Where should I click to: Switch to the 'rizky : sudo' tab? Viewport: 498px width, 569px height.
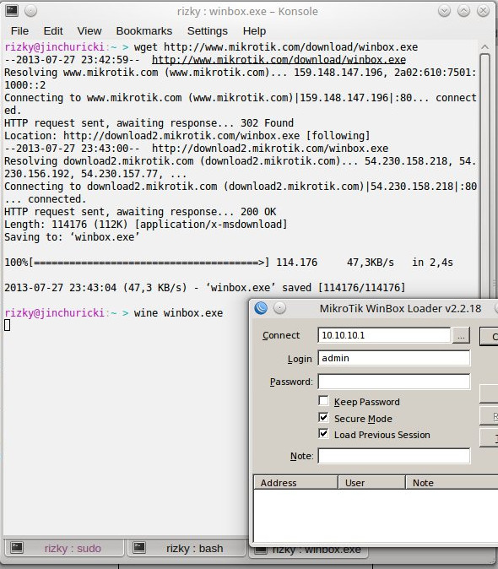point(64,548)
